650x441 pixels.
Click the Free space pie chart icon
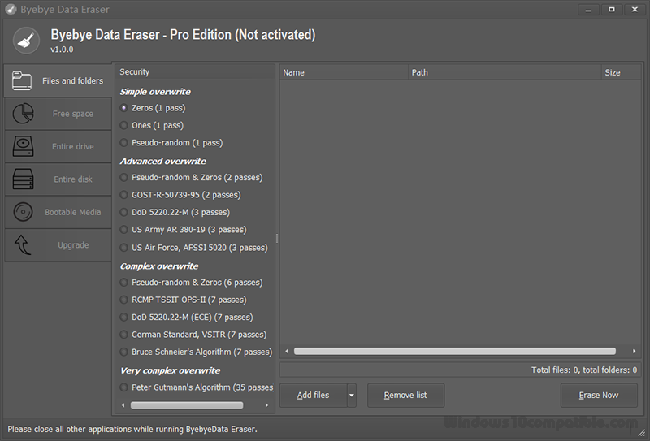(22, 114)
